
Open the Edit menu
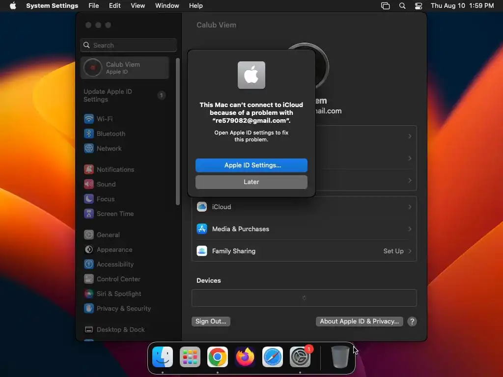coord(114,6)
